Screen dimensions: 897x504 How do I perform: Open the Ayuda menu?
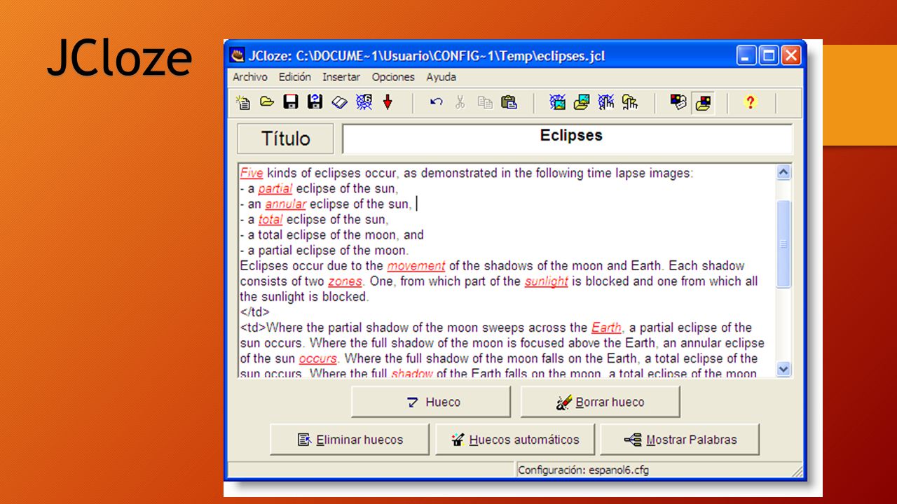pyautogui.click(x=441, y=77)
